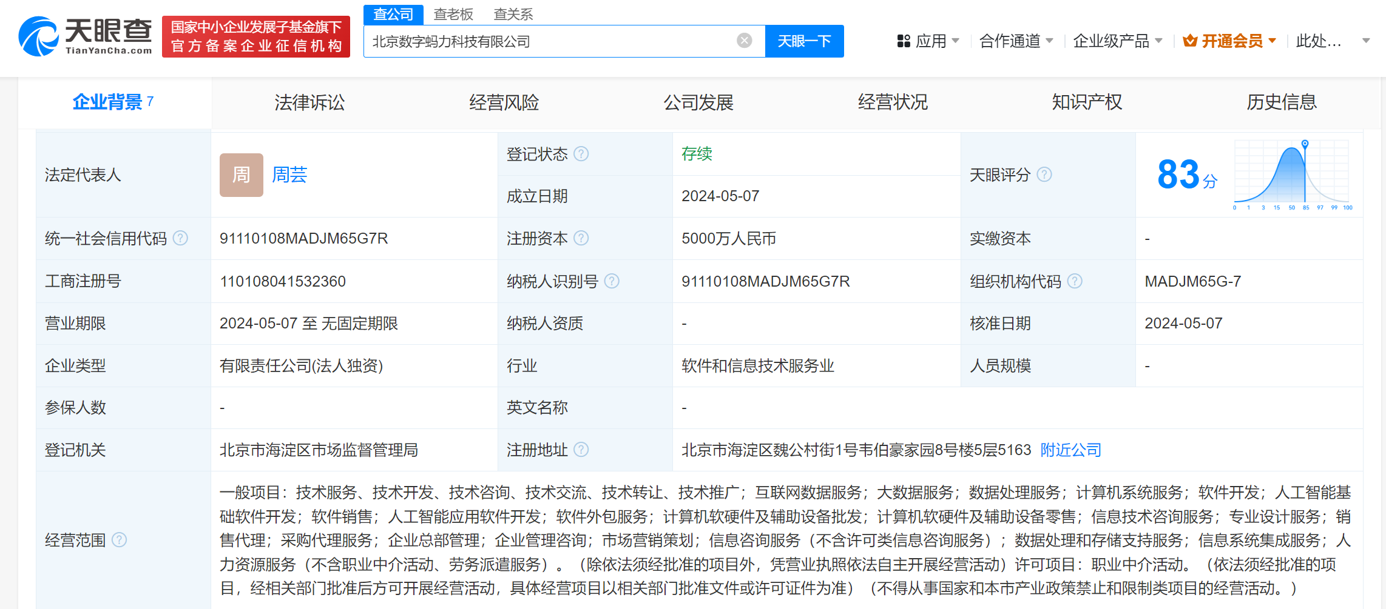Screen dimensions: 1386x609
Task: Click the clear (X) icon in the search box
Action: coord(743,40)
